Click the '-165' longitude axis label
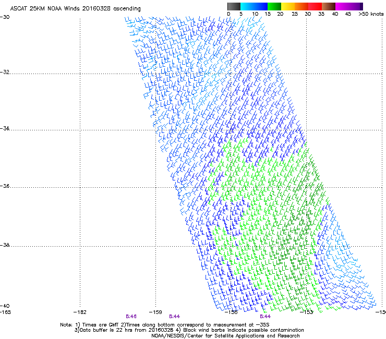This screenshot has width=386, height=339. pos(5,312)
